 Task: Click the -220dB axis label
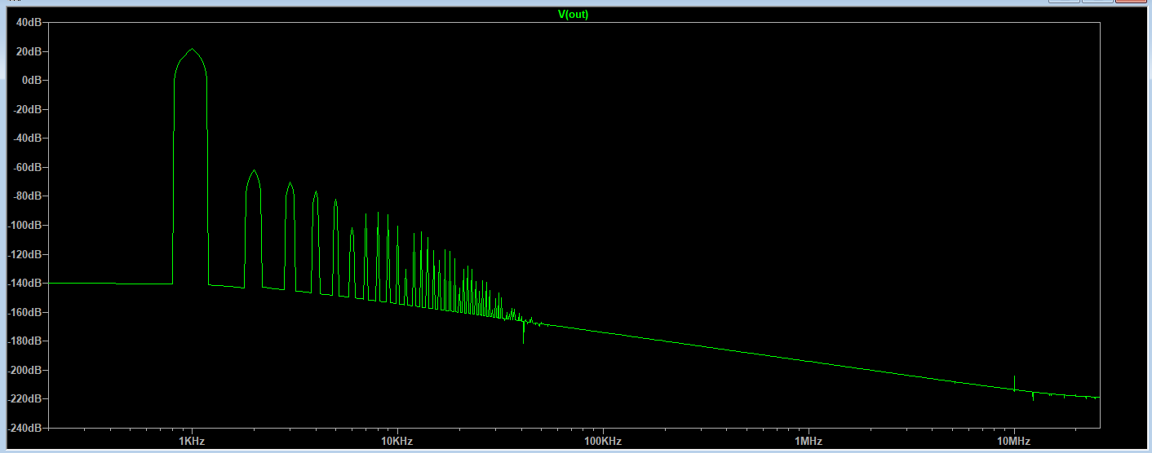tap(24, 398)
